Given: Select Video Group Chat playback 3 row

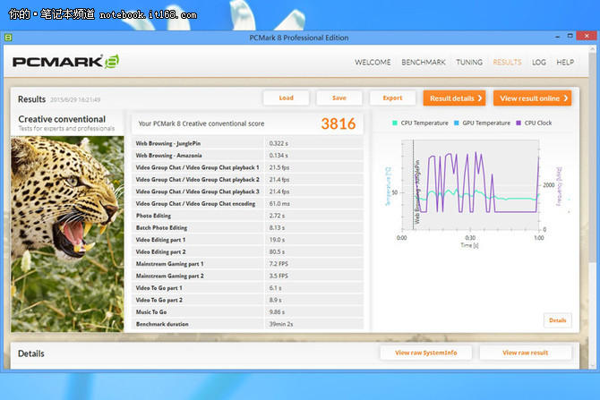Looking at the screenshot, I should (x=247, y=191).
